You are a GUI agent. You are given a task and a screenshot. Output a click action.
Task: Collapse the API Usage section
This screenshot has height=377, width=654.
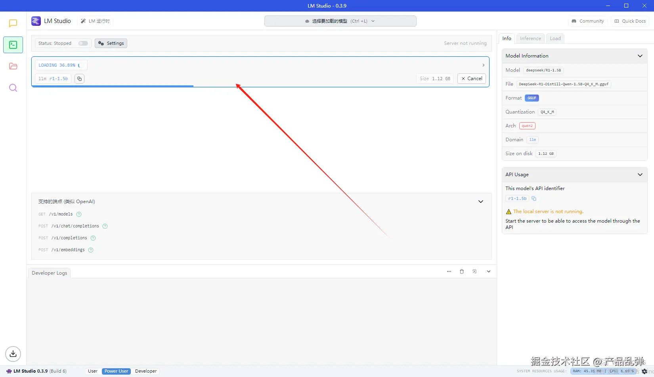tap(640, 175)
